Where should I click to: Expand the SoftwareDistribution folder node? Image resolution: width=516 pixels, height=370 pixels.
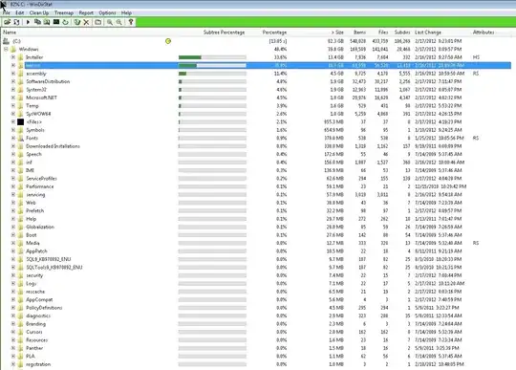[13, 81]
